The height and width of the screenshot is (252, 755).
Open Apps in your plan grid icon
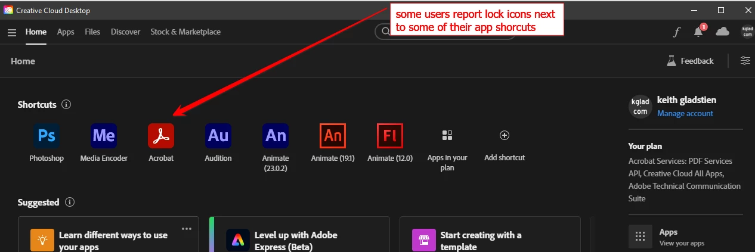tap(447, 135)
